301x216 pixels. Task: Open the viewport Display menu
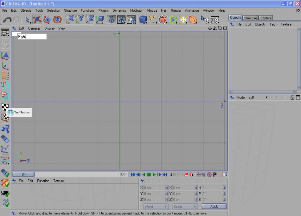click(x=49, y=28)
